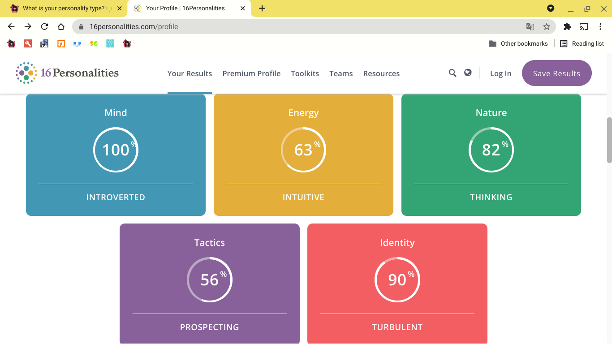Open the blue-eyed face bookmark
This screenshot has width=612, height=344.
(x=77, y=43)
